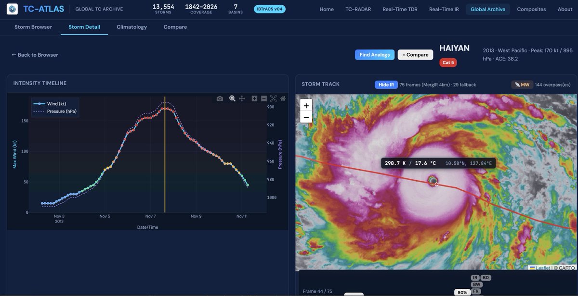Select the Pan tool in the chart toolbar
The height and width of the screenshot is (296, 578).
point(242,99)
